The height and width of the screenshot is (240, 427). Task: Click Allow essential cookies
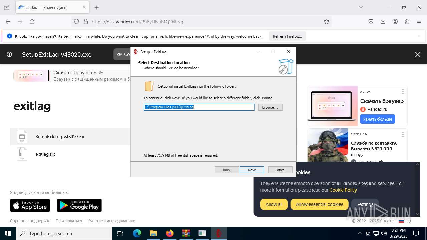click(x=320, y=204)
